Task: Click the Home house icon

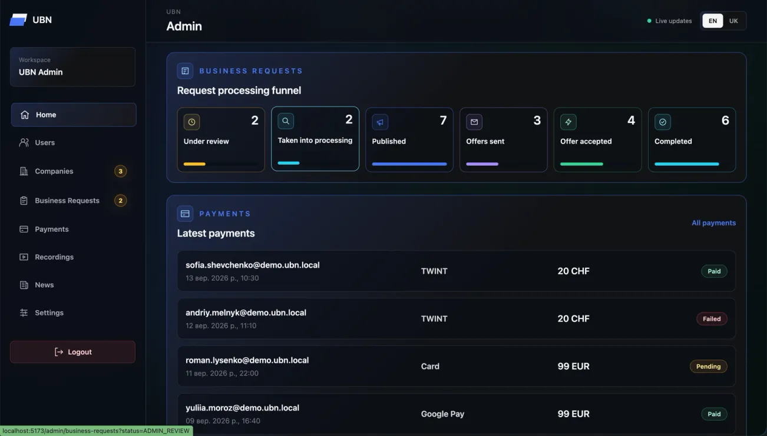Action: pos(25,115)
